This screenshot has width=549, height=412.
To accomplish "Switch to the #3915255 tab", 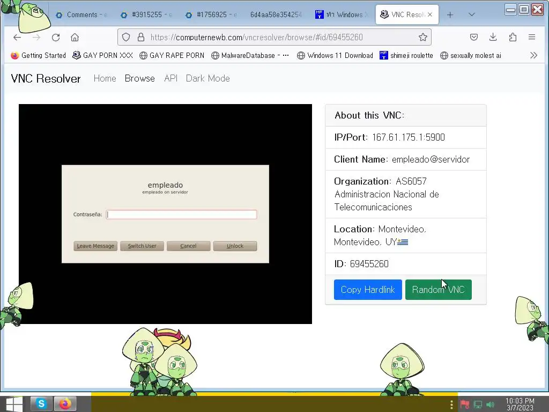I will tap(146, 14).
